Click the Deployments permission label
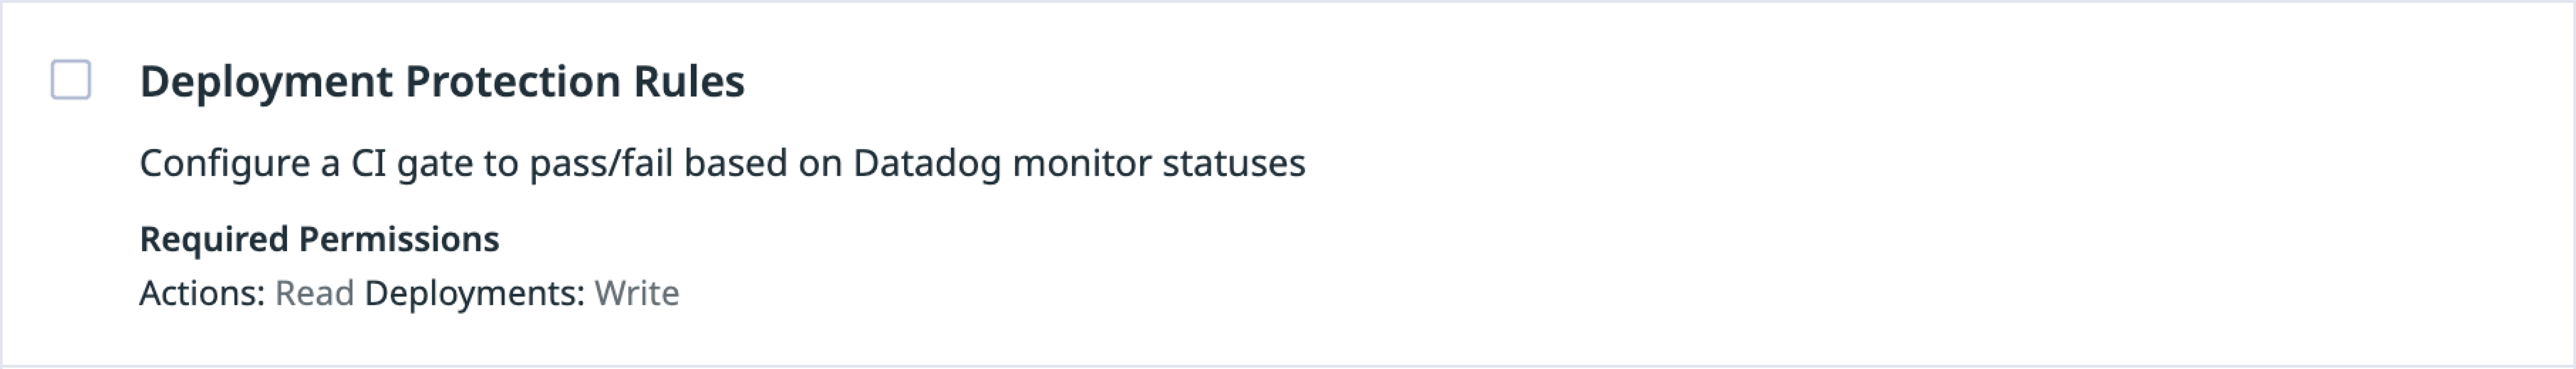The width and height of the screenshot is (2576, 369). pos(474,293)
